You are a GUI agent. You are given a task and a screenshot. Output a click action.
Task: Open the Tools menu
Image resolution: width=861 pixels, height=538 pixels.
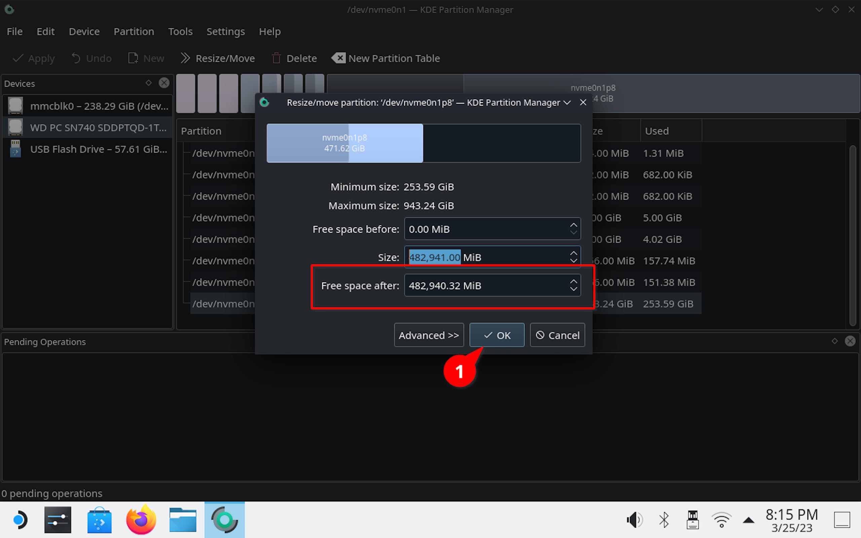click(x=180, y=31)
